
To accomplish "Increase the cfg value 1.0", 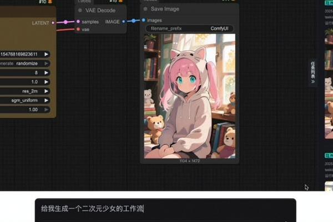I will coord(46,82).
